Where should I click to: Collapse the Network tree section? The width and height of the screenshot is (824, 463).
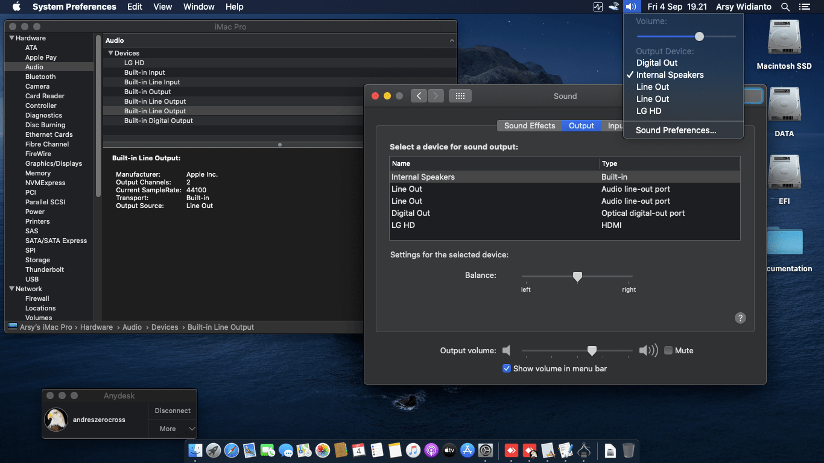point(11,289)
